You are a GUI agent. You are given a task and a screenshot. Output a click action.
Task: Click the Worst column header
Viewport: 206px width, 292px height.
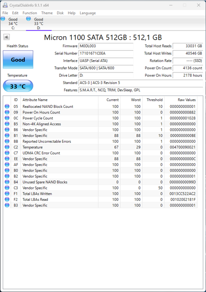pyautogui.click(x=132, y=100)
